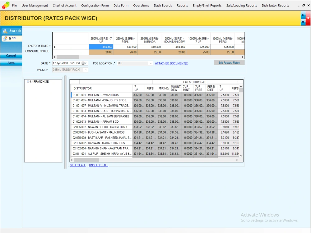Click the UNSELECT ALL link
311x233 pixels.
(x=99, y=165)
